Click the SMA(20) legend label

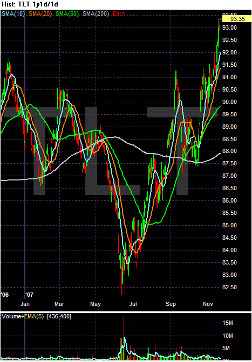click(40, 14)
